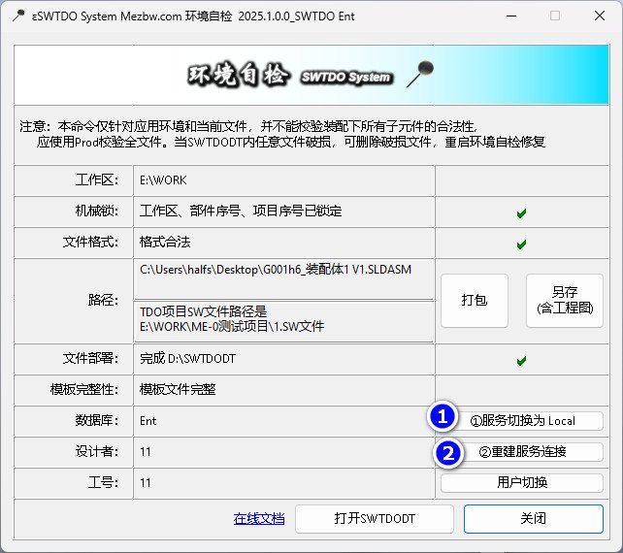Open the 在线文档 link
623x553 pixels.
coord(259,519)
